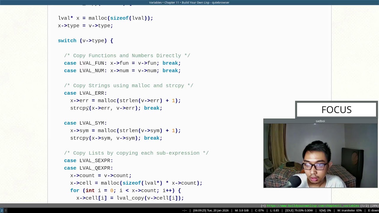Click the sadboi webcam window title
Image resolution: width=379 pixels, height=213 pixels.
(320, 121)
